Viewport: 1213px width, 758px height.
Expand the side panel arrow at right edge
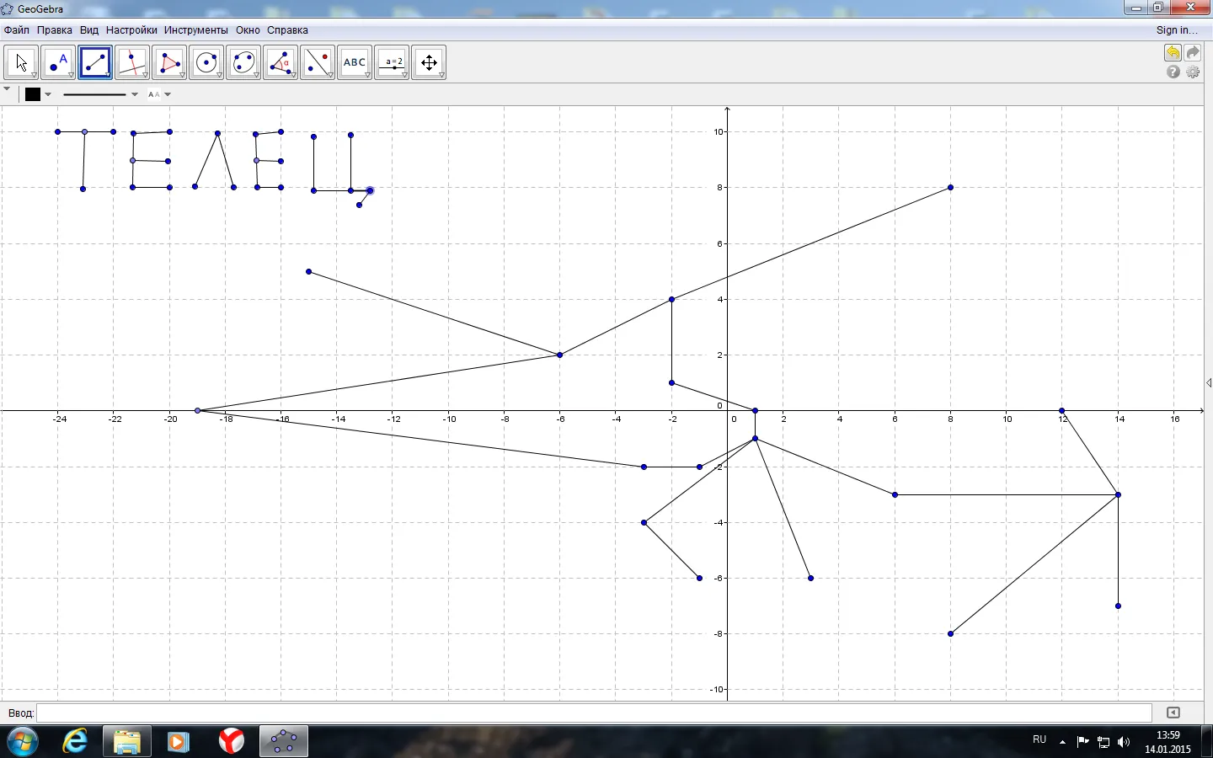pos(1209,383)
